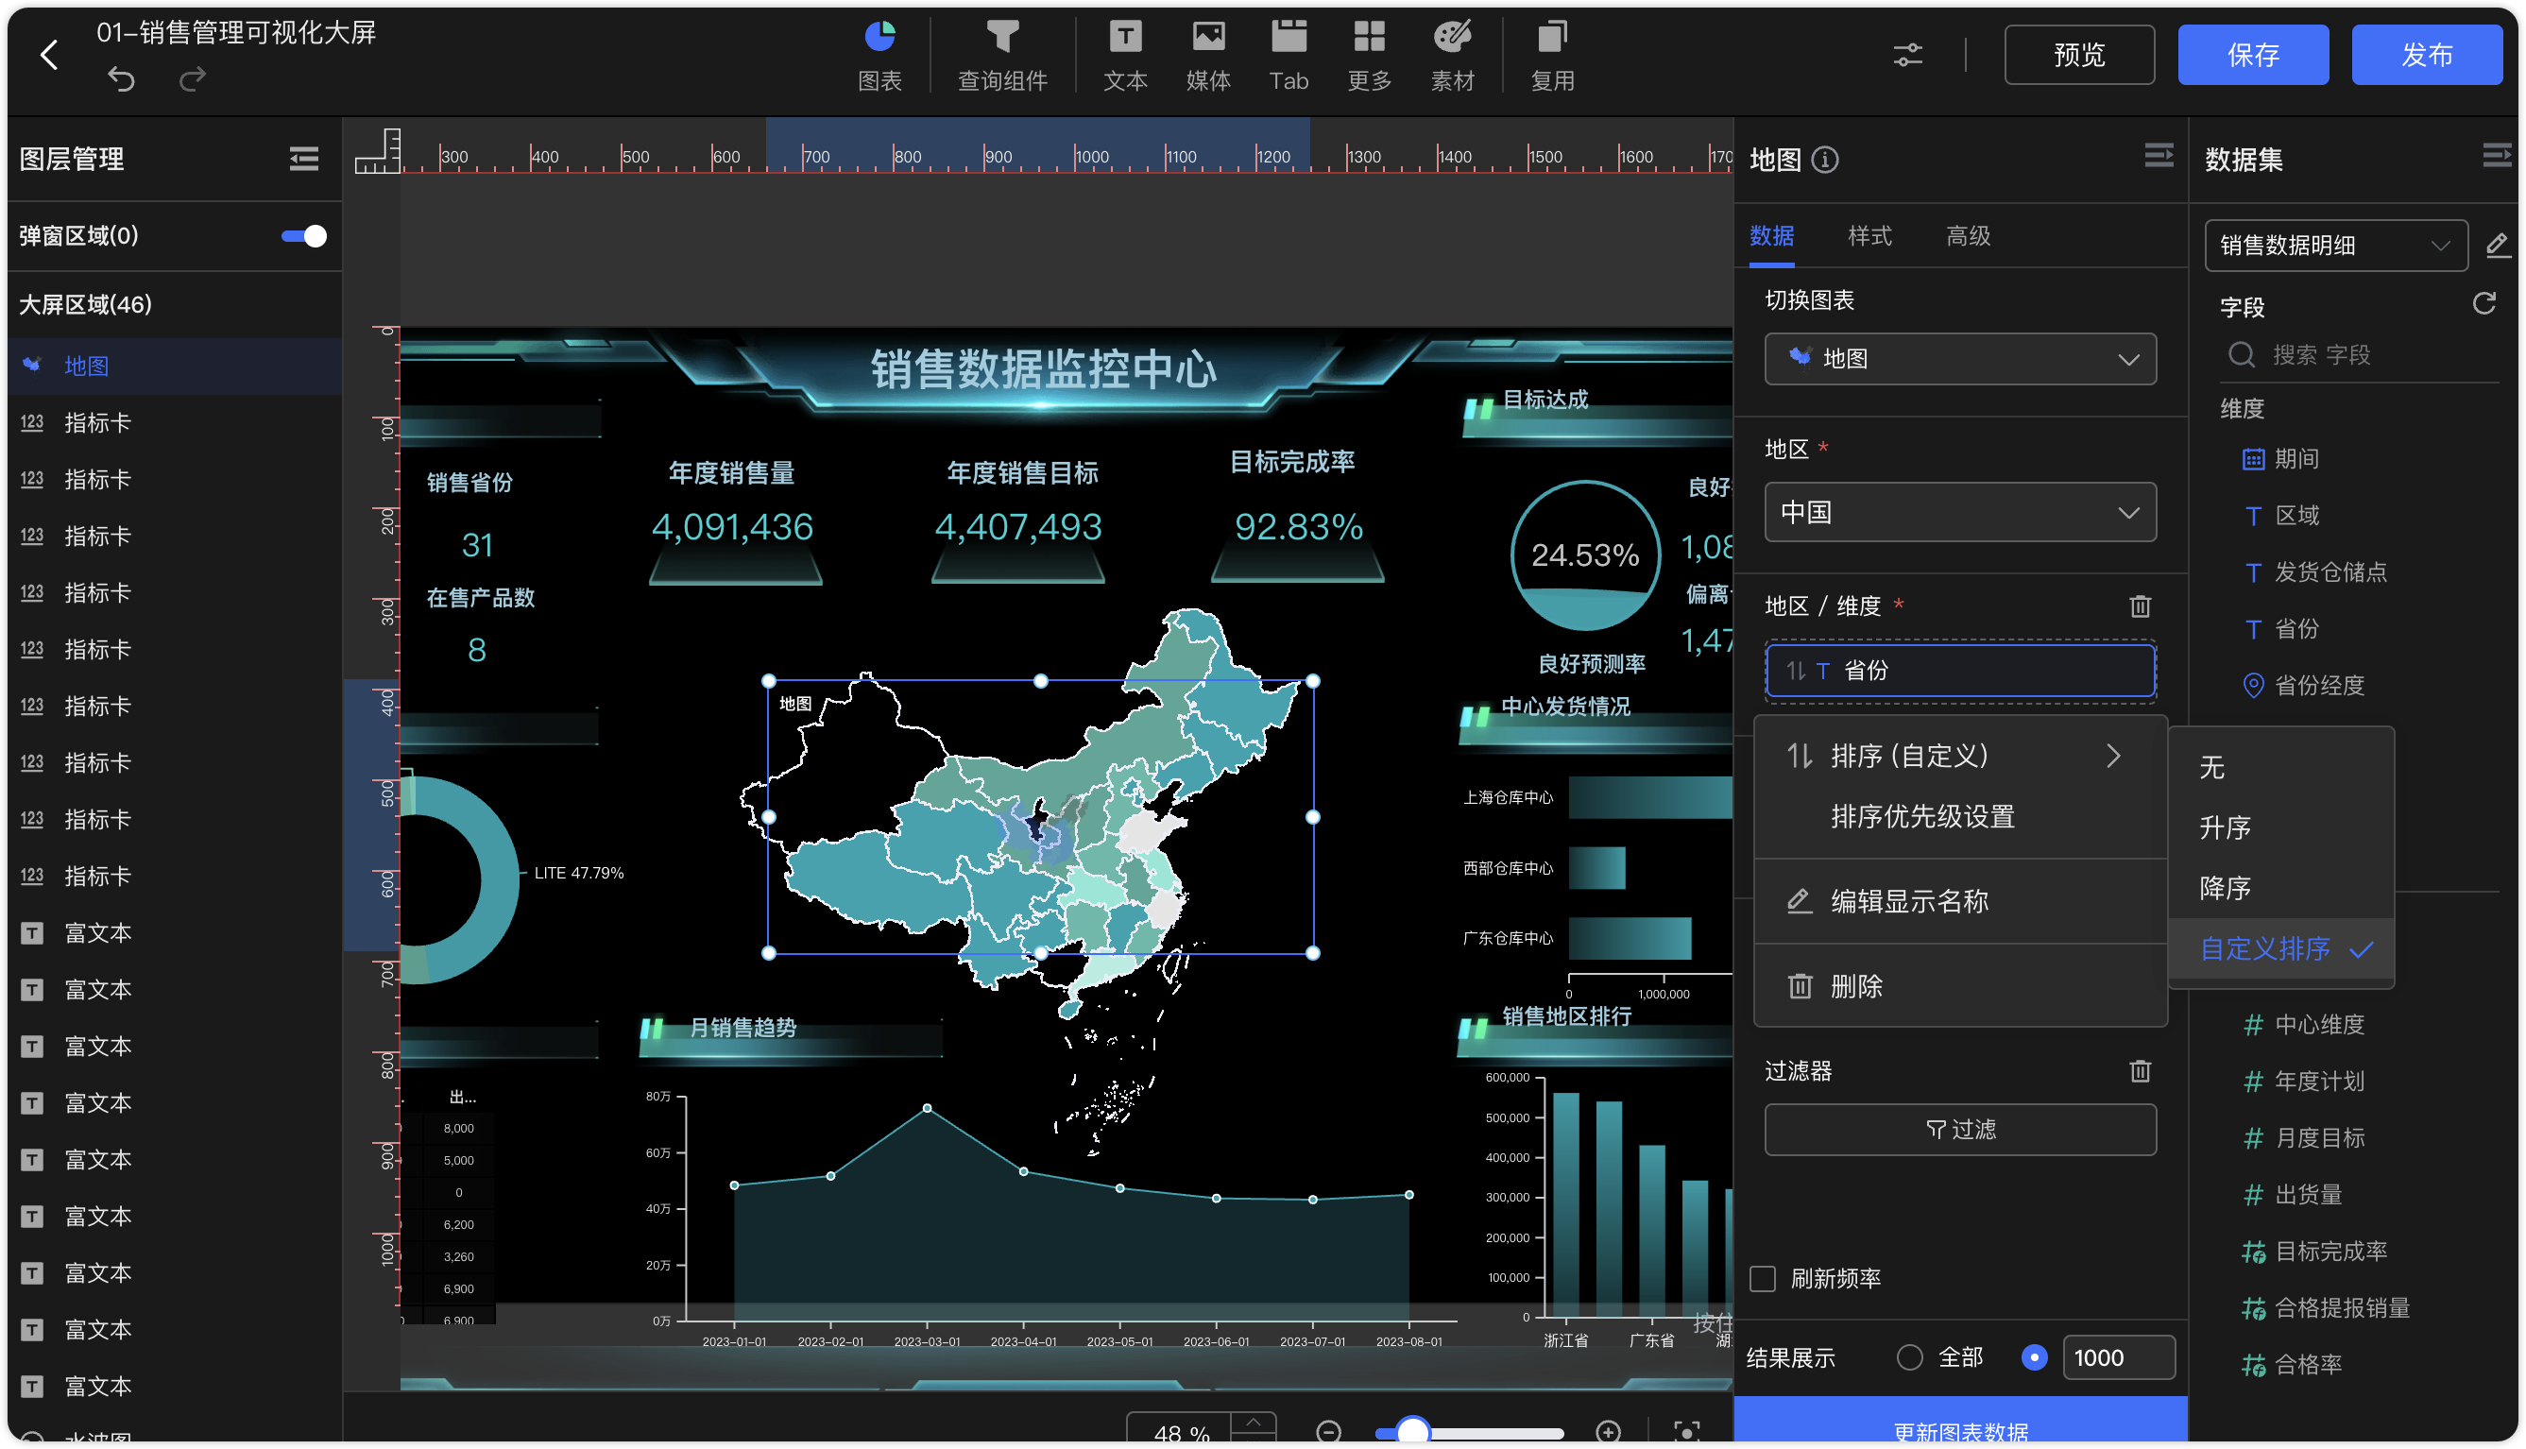
Task: Delete the 地区 / 维度 field
Action: click(2140, 606)
